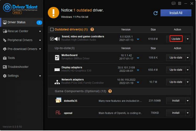Image resolution: width=196 pixels, height=131 pixels.
Task: Click Install for openal
Action: click(x=176, y=113)
